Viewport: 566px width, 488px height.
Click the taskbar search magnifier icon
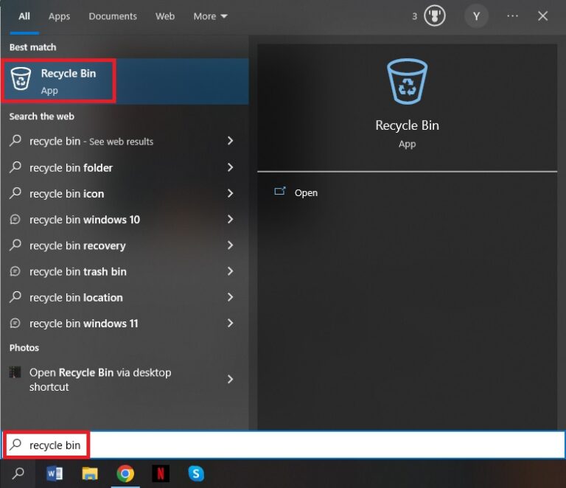click(18, 473)
